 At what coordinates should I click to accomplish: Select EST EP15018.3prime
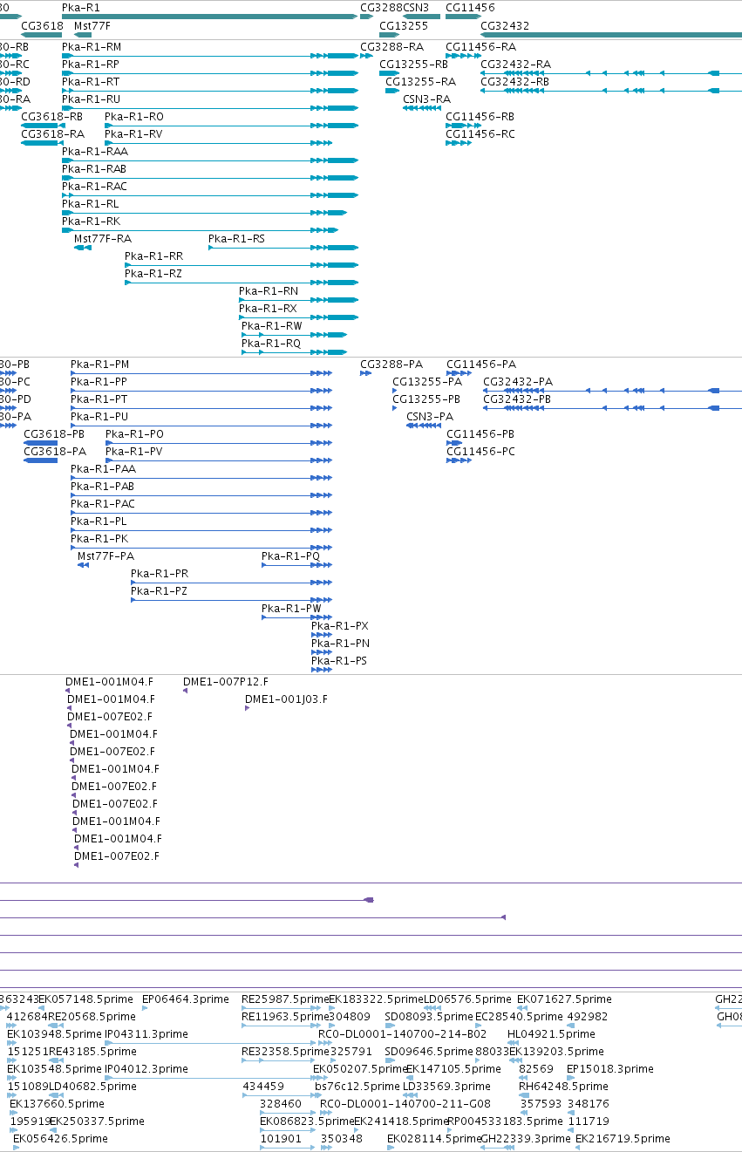tap(610, 1069)
